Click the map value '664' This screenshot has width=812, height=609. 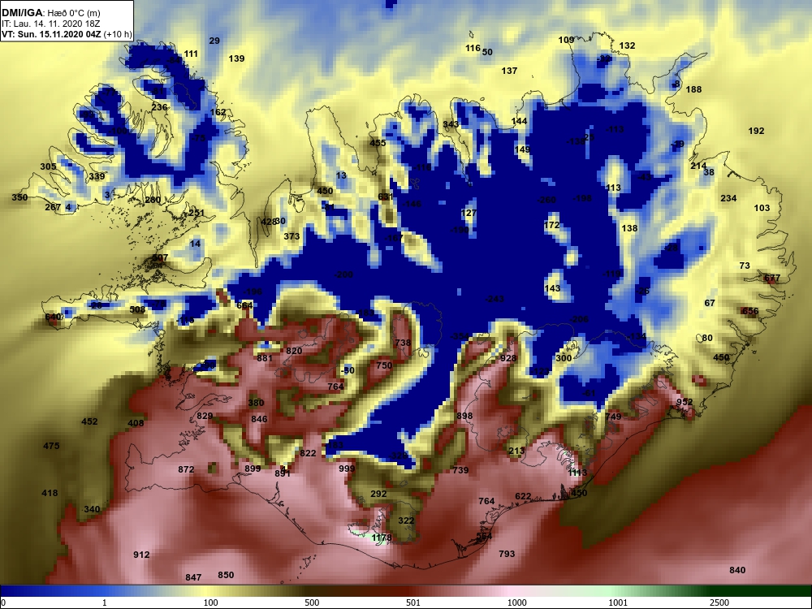tap(244, 305)
